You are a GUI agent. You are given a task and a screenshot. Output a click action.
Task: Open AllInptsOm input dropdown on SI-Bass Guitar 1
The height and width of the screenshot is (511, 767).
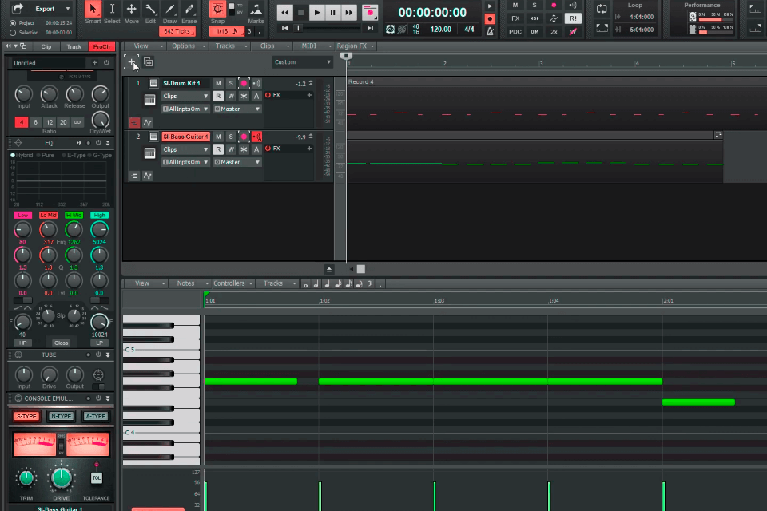point(185,162)
